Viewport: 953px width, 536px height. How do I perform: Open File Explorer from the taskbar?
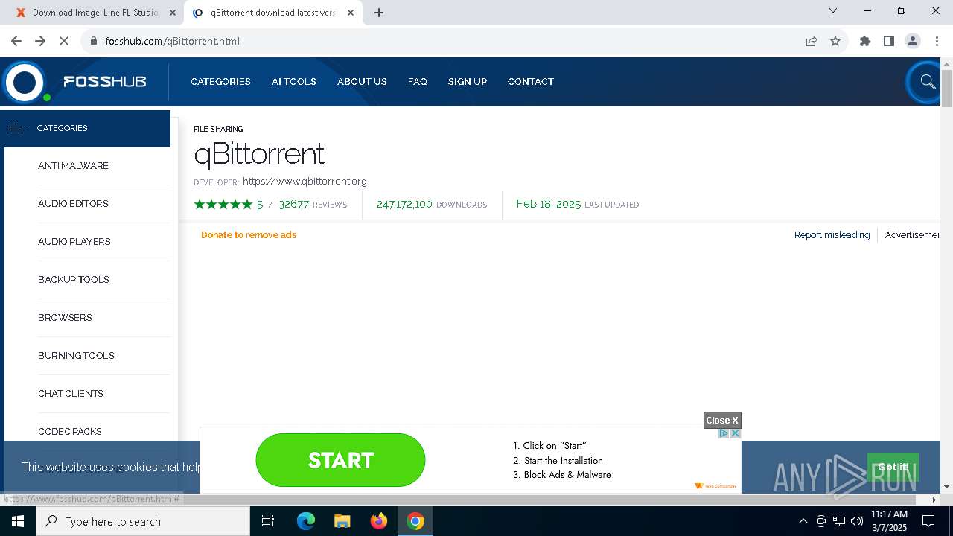(342, 521)
